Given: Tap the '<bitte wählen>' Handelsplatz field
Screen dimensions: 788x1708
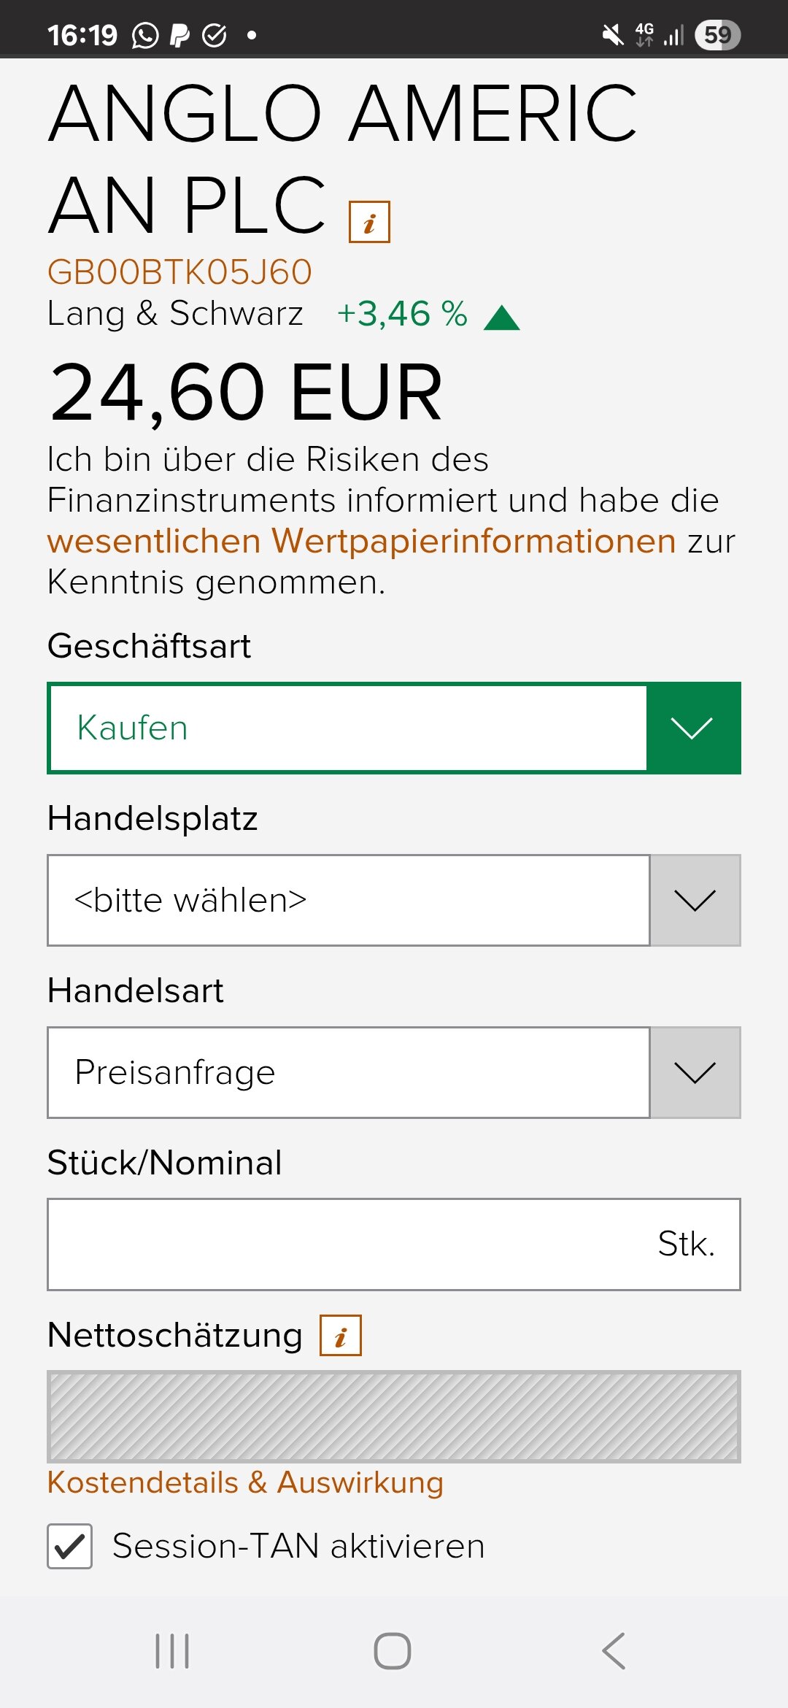Looking at the screenshot, I should [x=348, y=900].
